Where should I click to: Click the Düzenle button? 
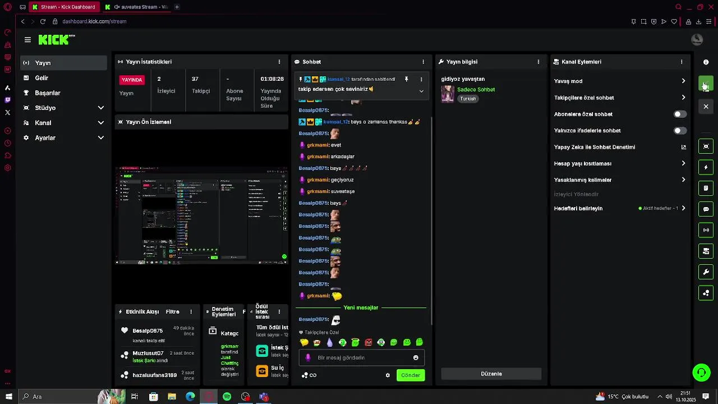tap(491, 374)
